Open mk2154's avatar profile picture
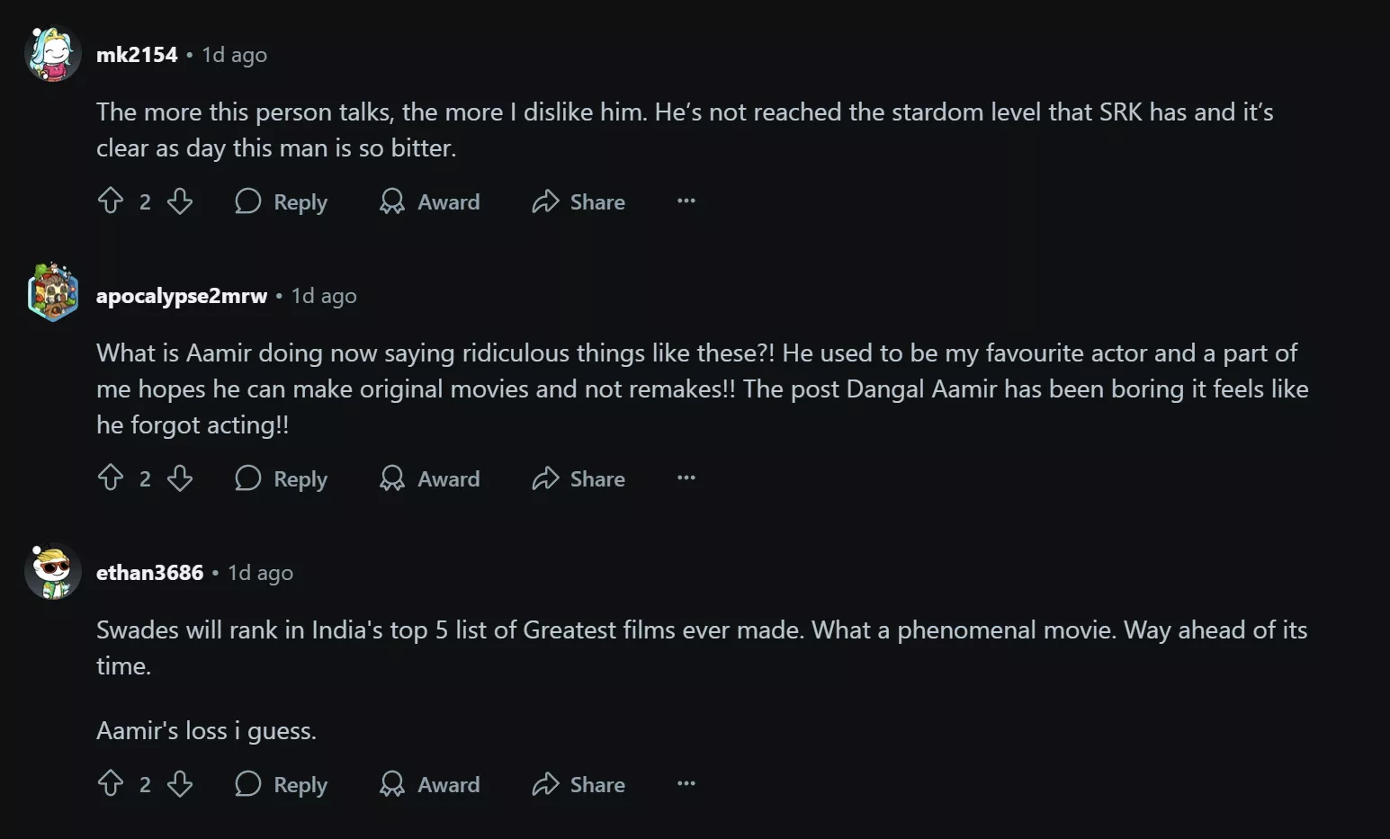The width and height of the screenshot is (1390, 839). coord(53,55)
